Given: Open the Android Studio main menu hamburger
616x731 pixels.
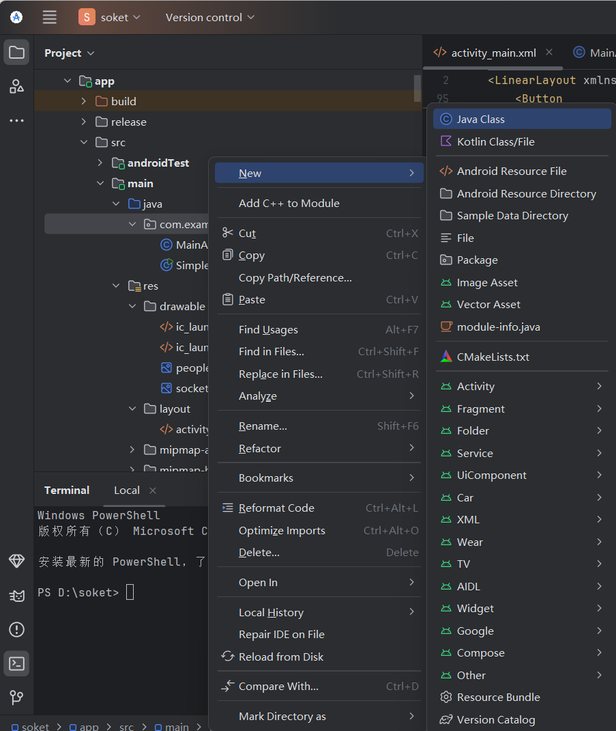Looking at the screenshot, I should coord(49,17).
